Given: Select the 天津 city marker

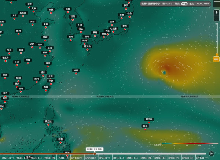Looking at the screenshot, I should click(33, 12).
